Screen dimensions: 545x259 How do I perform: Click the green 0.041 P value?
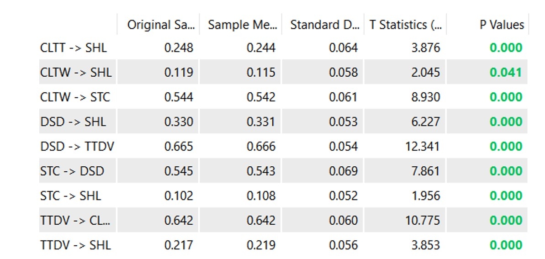pyautogui.click(x=505, y=72)
